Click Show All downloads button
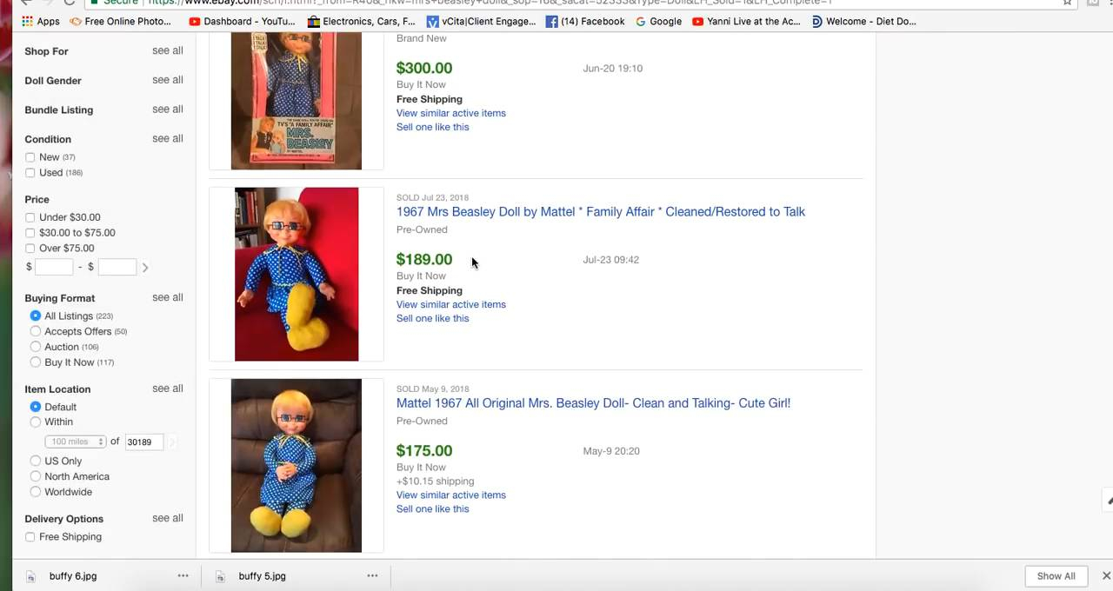Screen dimensions: 1113x591 1056,575
